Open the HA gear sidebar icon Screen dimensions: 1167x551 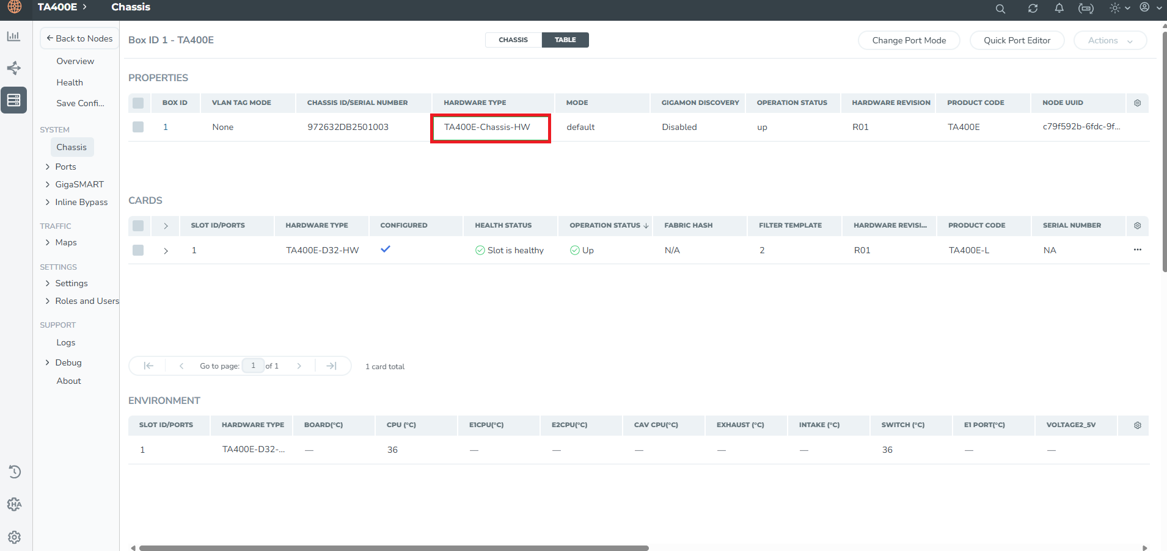[15, 504]
